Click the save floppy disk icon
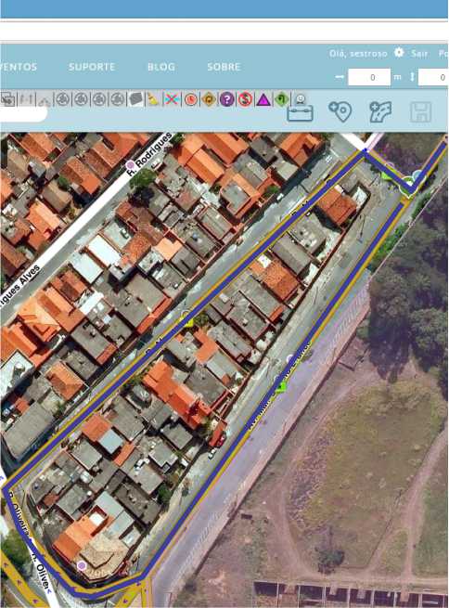449x608 pixels. pyautogui.click(x=420, y=112)
